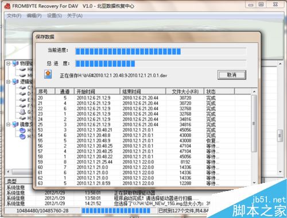This screenshot has width=287, height=218.
Task: Open the 关于(A) menu
Action: [75, 15]
